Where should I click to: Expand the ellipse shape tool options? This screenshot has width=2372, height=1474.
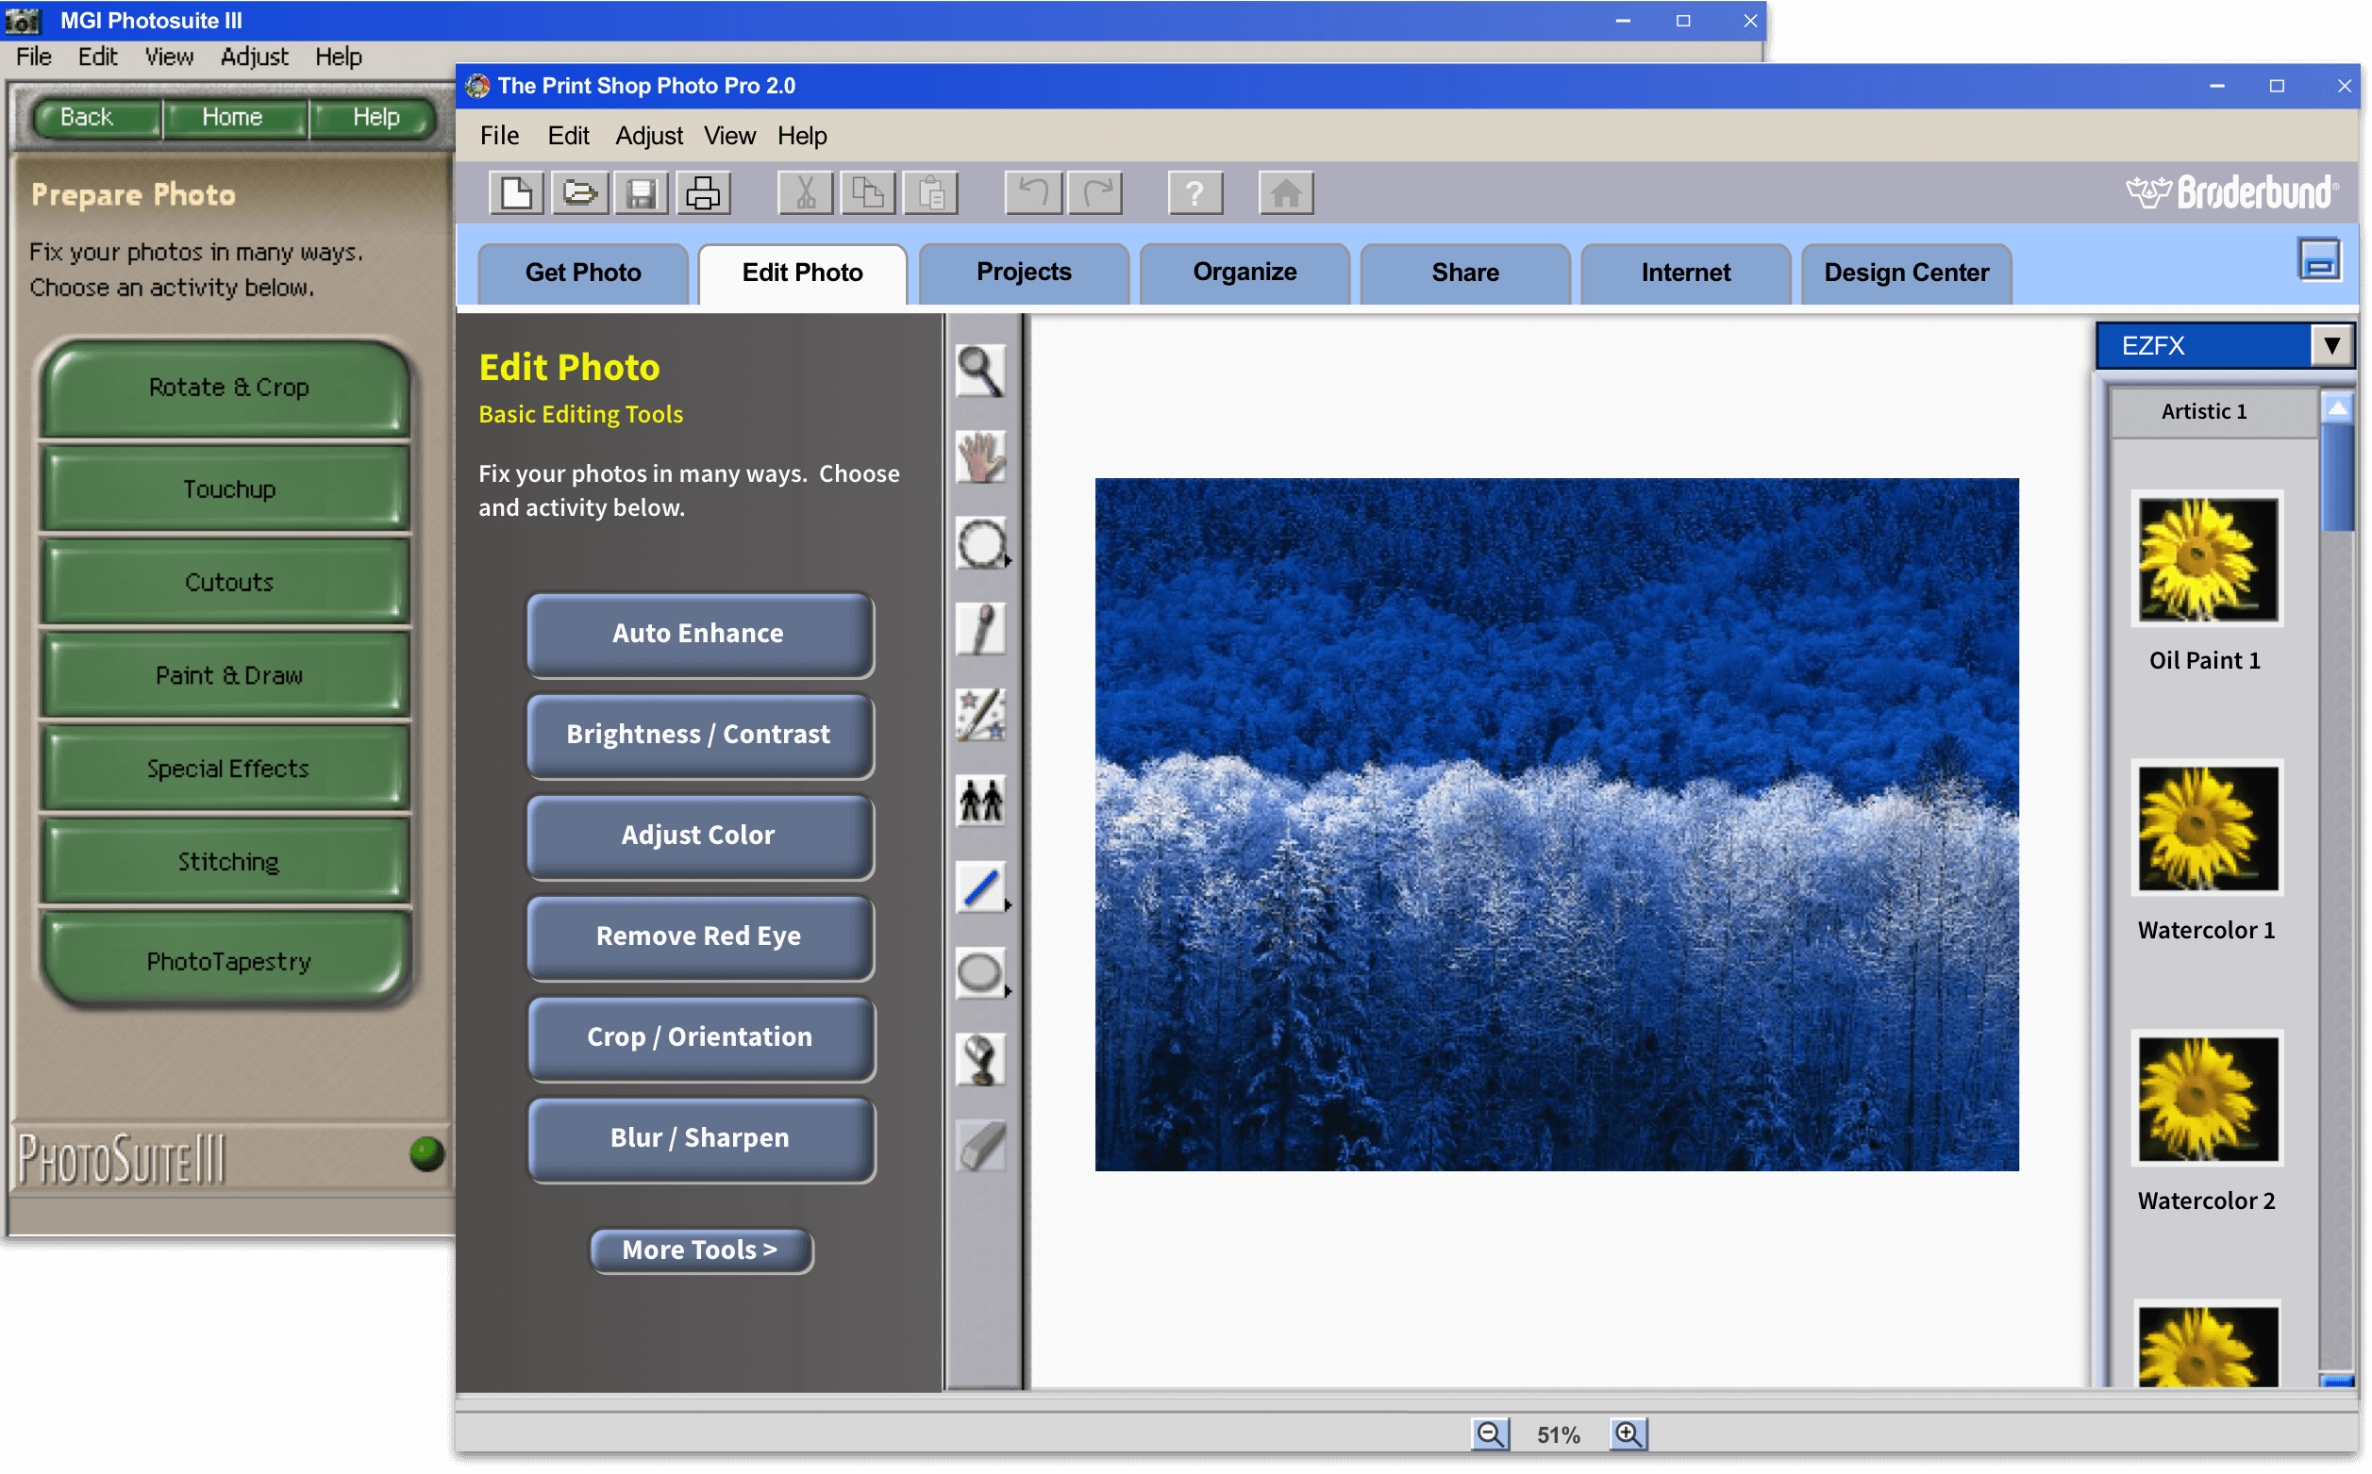pos(1008,990)
